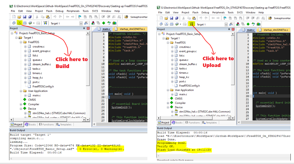Click Save All icon in left Keil window
Viewport: 294px width, 164px height.
click(x=30, y=17)
